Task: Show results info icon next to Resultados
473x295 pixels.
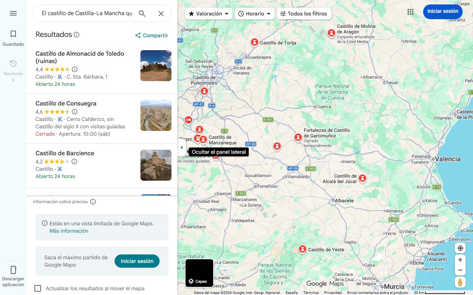Action: tap(76, 35)
